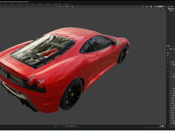Open the View Layer properties tab
Screen dimensions: 175x131
click(x=168, y=58)
